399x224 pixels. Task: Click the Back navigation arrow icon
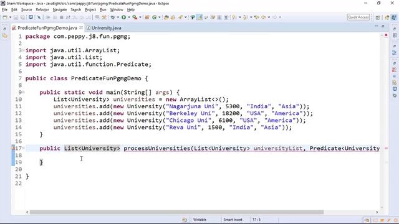tap(264, 17)
